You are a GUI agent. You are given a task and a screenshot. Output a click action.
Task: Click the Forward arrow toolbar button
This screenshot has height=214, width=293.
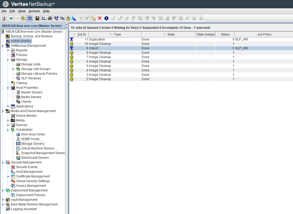pos(17,18)
